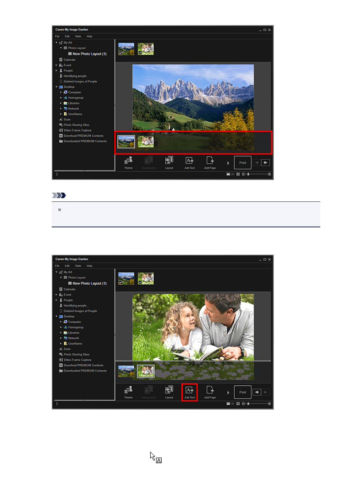Expand Libraries node, family-preview window
Viewport: 352px width, 499px height.
(61, 333)
